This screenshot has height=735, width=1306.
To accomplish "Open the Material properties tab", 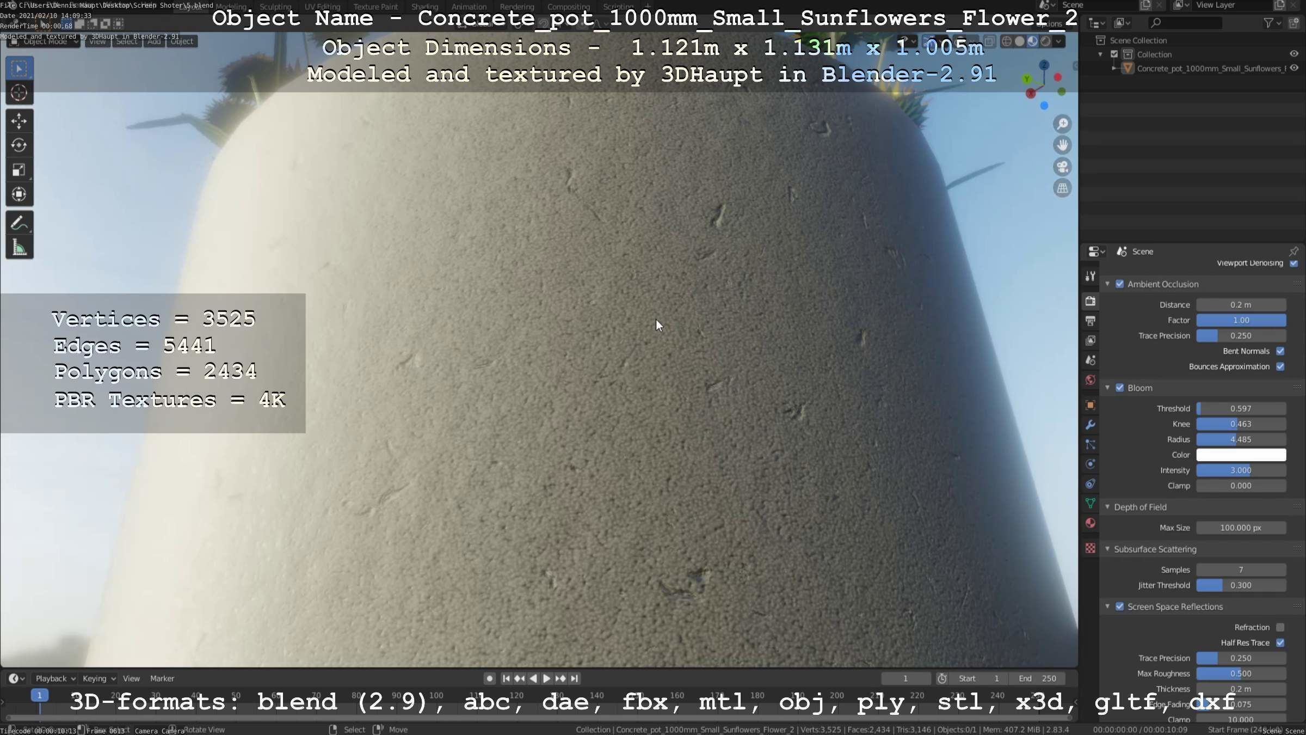I will click(1091, 523).
